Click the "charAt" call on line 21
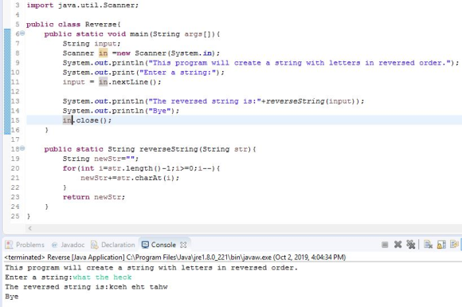Image resolution: width=462 pixels, height=307 pixels. point(148,178)
